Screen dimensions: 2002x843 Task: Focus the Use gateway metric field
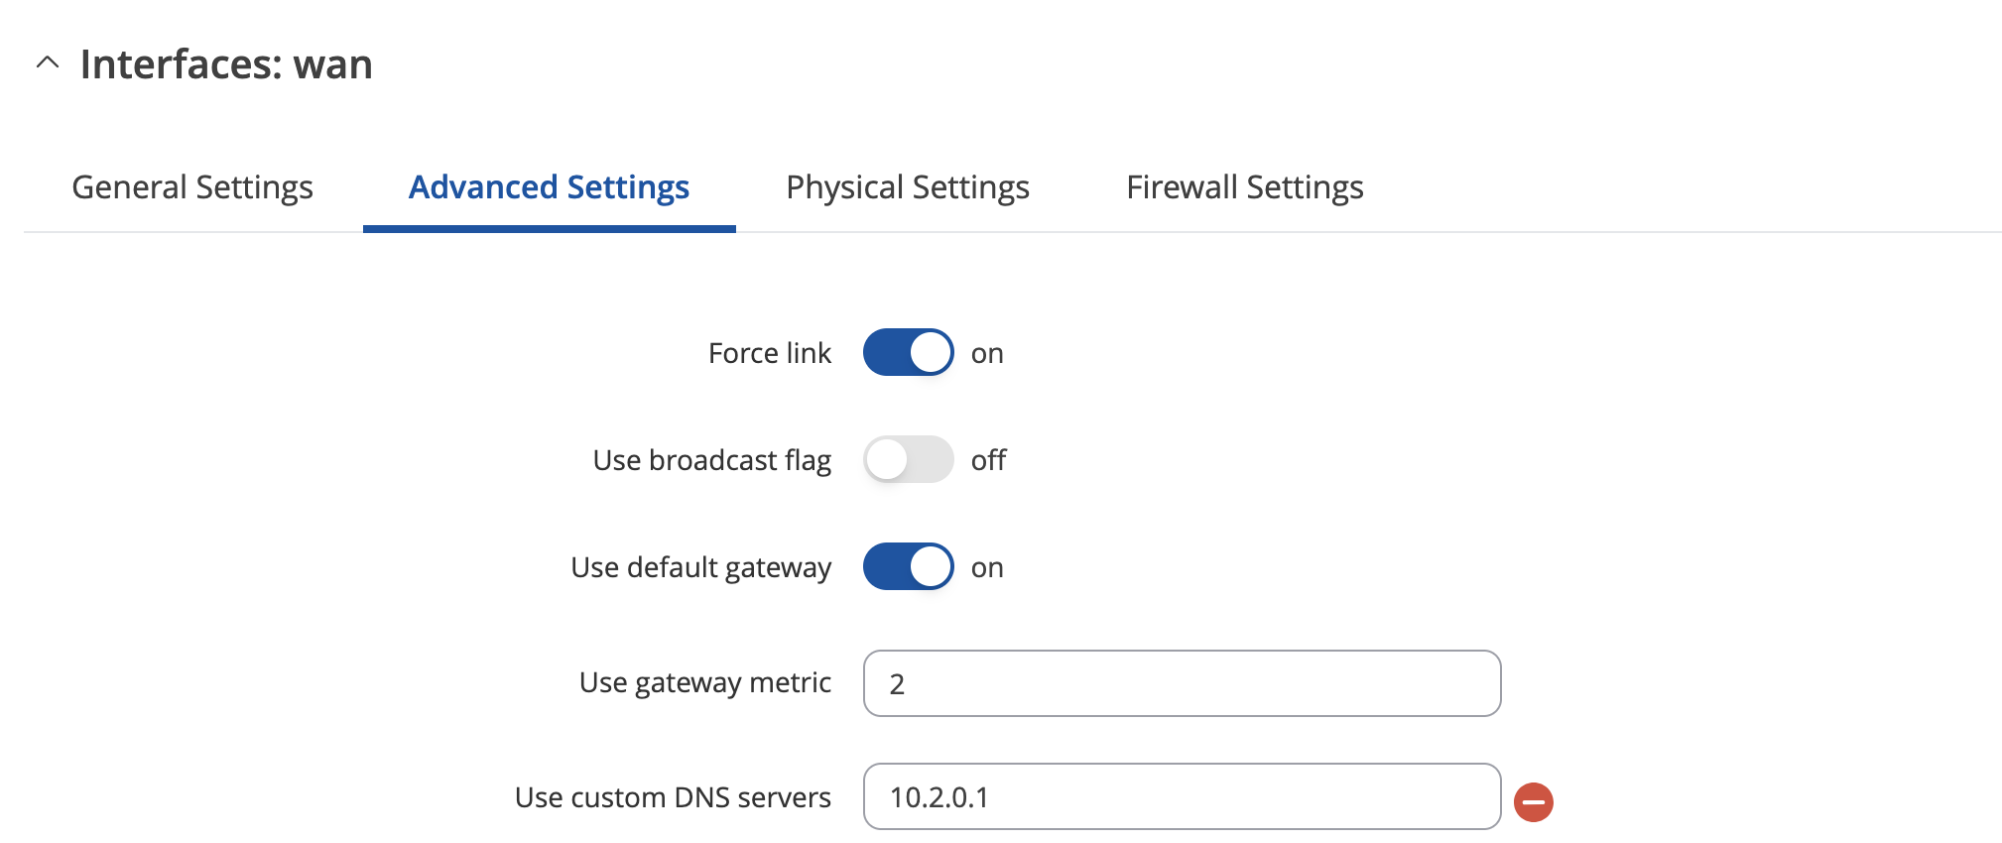pyautogui.click(x=1182, y=683)
